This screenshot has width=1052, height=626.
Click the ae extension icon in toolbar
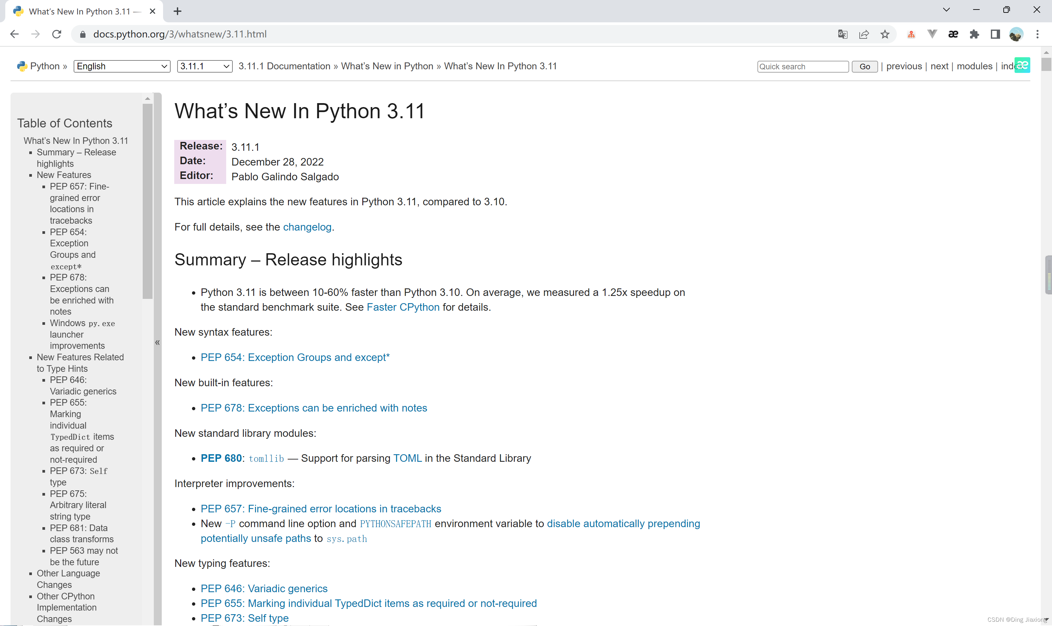pos(953,34)
